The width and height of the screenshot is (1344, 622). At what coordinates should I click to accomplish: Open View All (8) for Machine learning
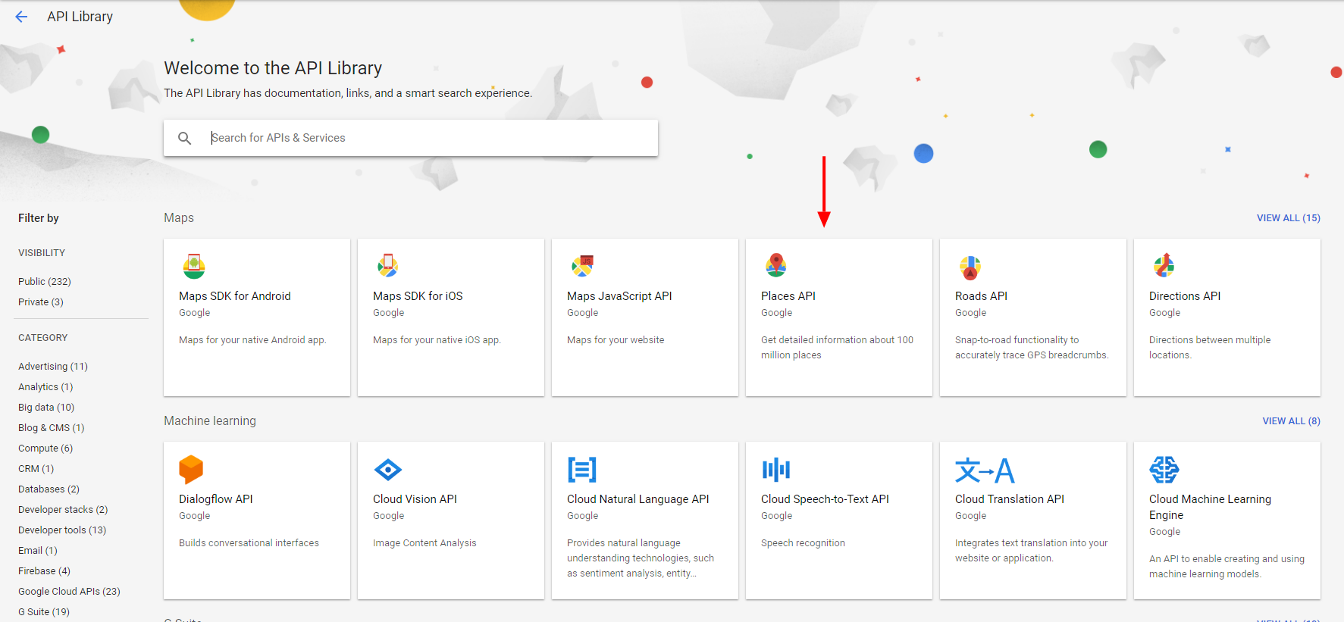(x=1292, y=421)
